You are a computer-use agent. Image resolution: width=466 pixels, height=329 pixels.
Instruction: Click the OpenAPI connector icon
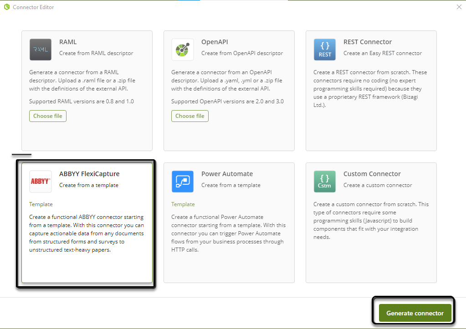183,50
